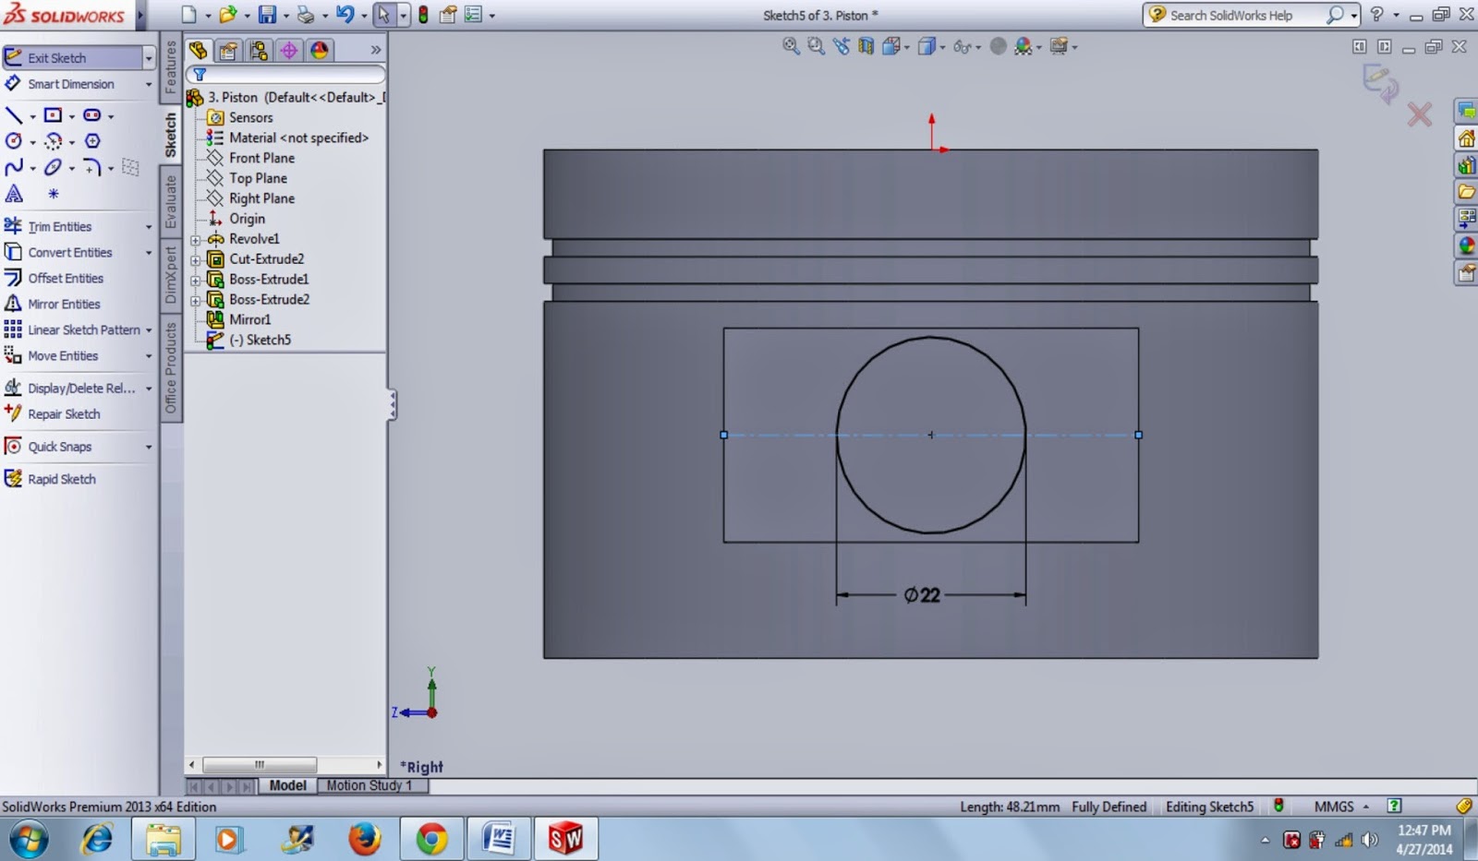Select the Smart Dimension tool
Image resolution: width=1478 pixels, height=861 pixels.
point(70,84)
